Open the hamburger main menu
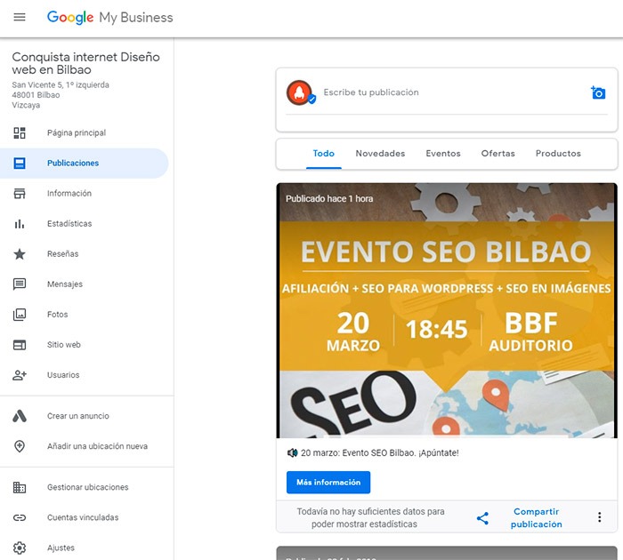 coord(20,17)
